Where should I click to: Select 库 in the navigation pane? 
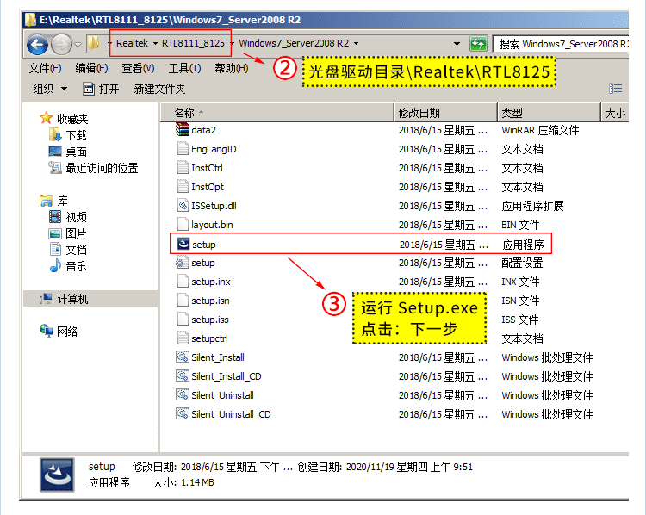click(x=53, y=201)
